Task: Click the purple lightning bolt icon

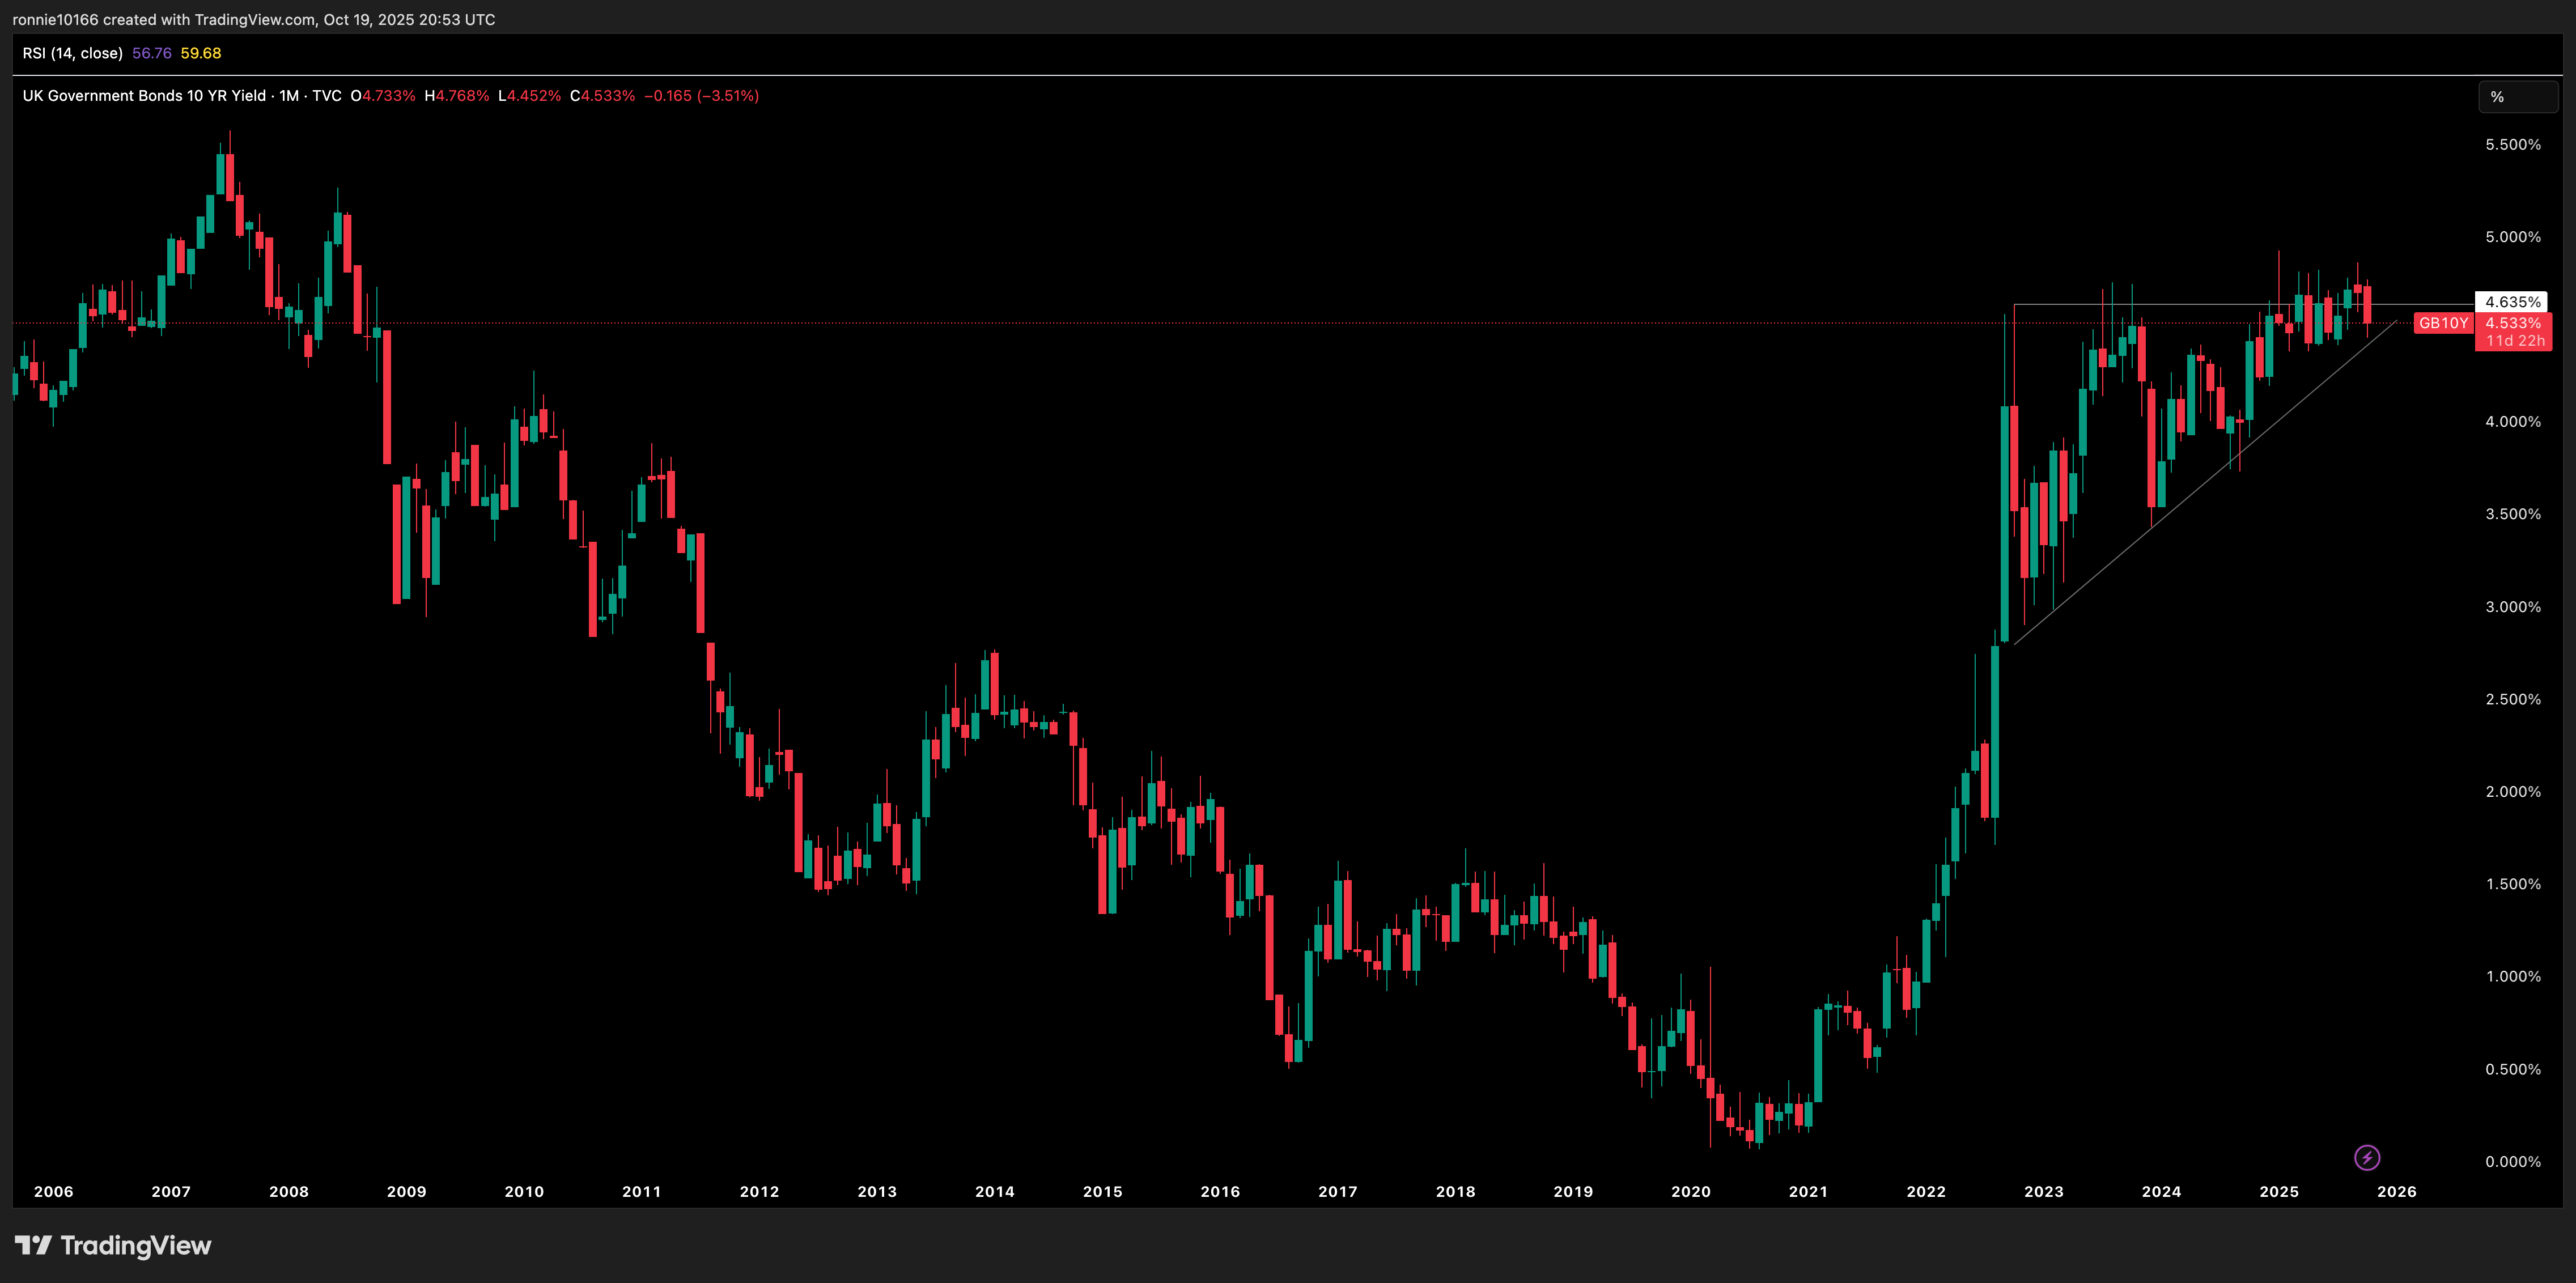Action: coord(2366,1158)
